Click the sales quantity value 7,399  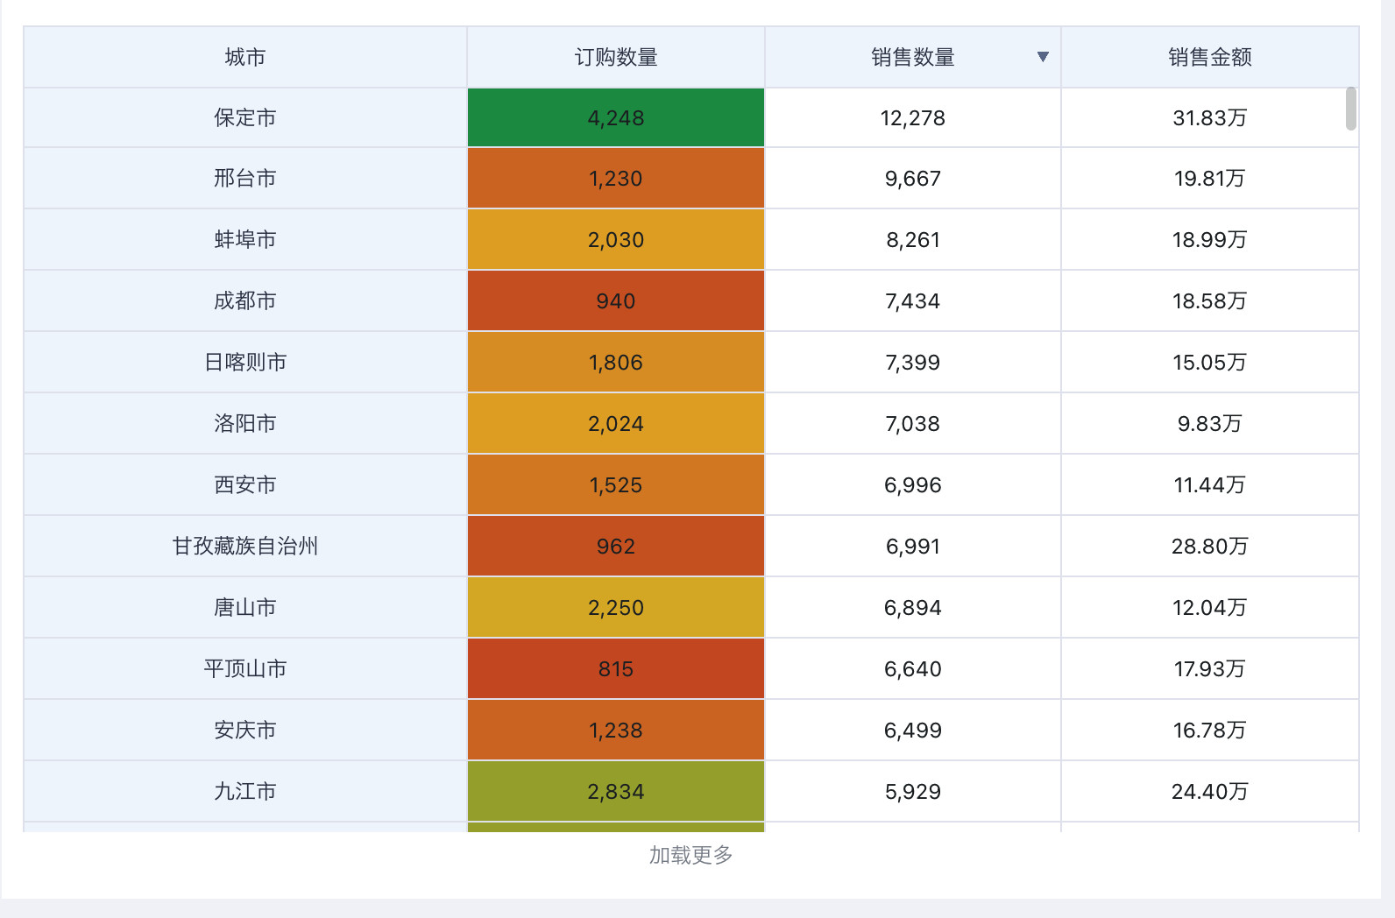pos(913,363)
